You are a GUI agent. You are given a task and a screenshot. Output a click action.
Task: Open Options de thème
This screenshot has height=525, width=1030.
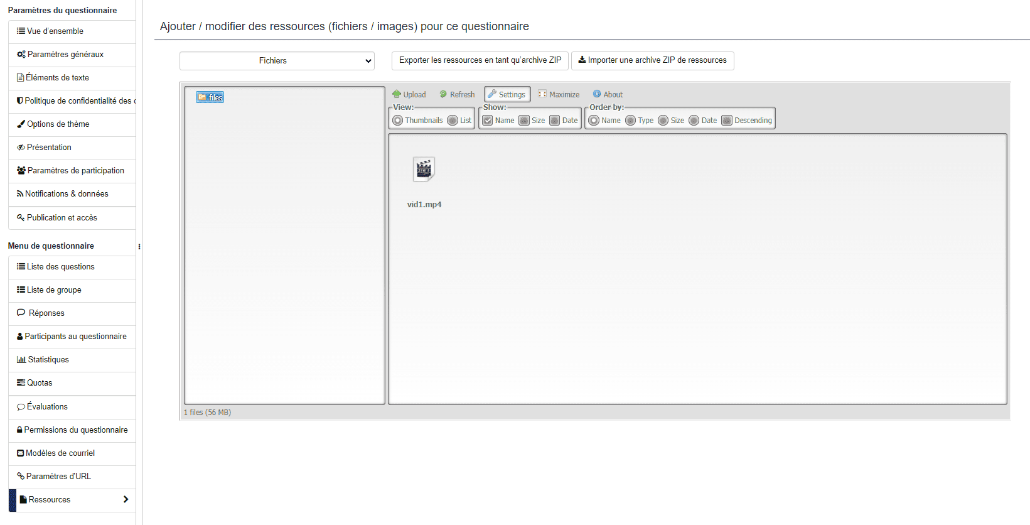click(x=72, y=124)
